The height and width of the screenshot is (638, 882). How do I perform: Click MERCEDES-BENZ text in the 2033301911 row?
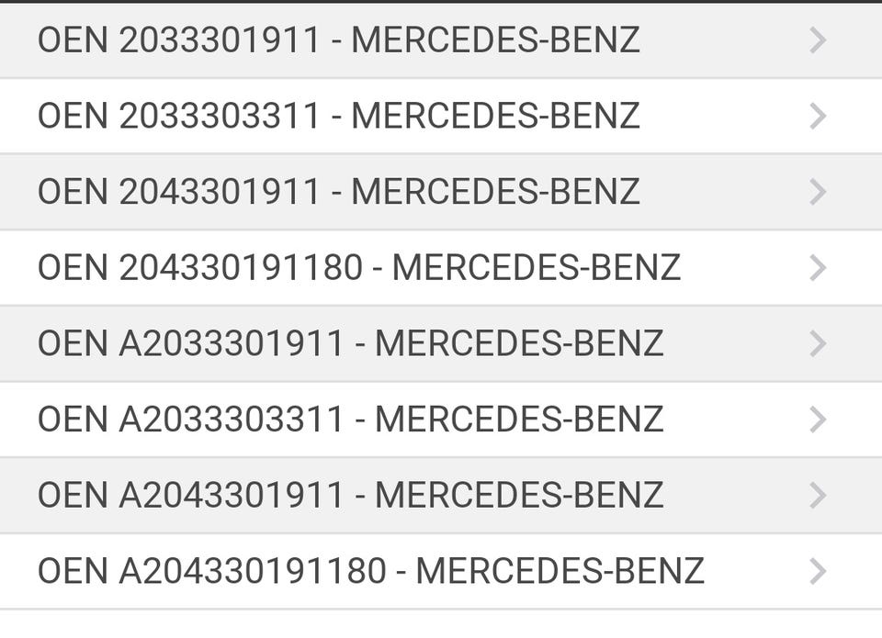(495, 40)
